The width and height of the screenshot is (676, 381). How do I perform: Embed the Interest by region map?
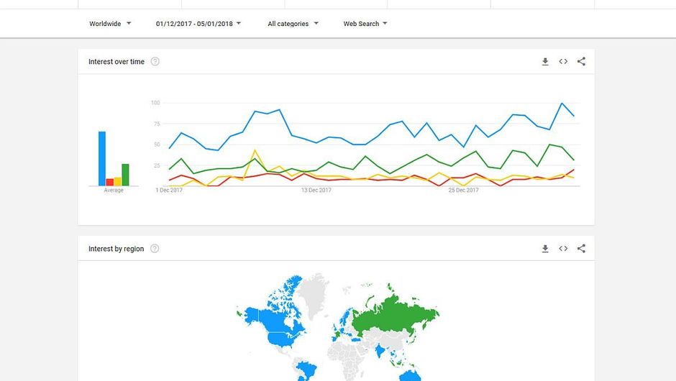pyautogui.click(x=563, y=249)
